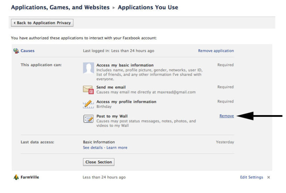The image size is (286, 193).
Task: Click the Causes application name link
Action: (x=28, y=51)
